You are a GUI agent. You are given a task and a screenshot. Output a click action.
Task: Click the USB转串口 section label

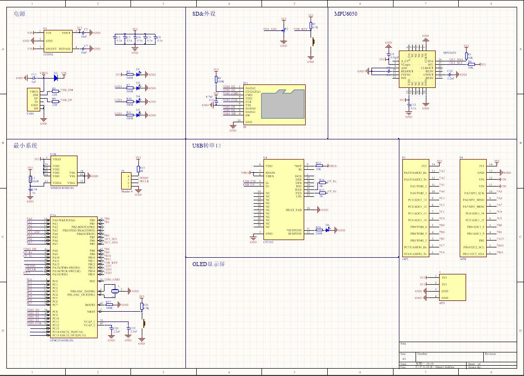(207, 146)
